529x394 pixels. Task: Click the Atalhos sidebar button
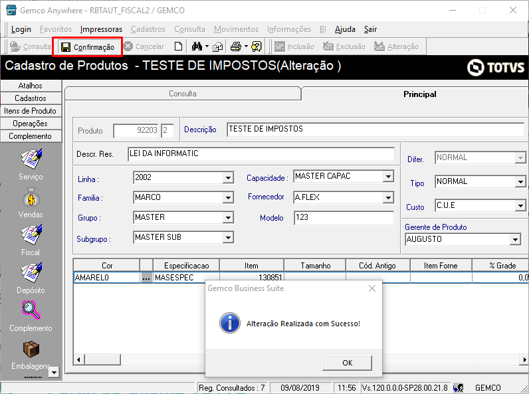point(31,86)
